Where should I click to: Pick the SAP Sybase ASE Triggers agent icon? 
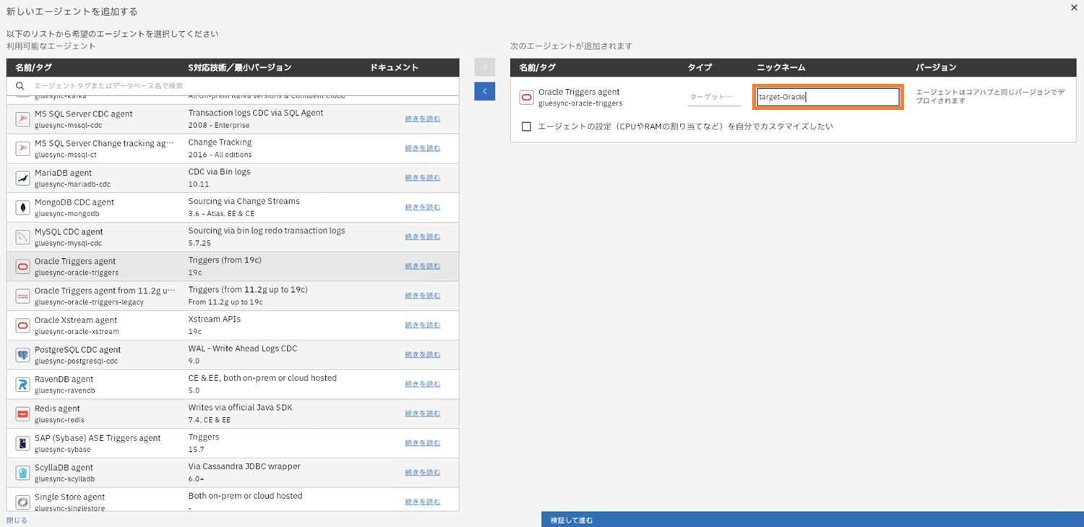[22, 443]
